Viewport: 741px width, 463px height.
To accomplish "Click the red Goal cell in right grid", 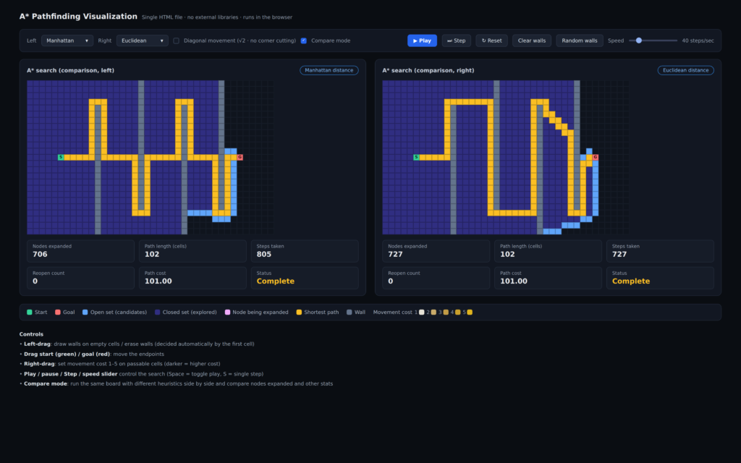I will pyautogui.click(x=596, y=157).
